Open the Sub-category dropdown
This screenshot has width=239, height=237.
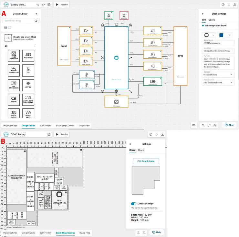click(219, 83)
